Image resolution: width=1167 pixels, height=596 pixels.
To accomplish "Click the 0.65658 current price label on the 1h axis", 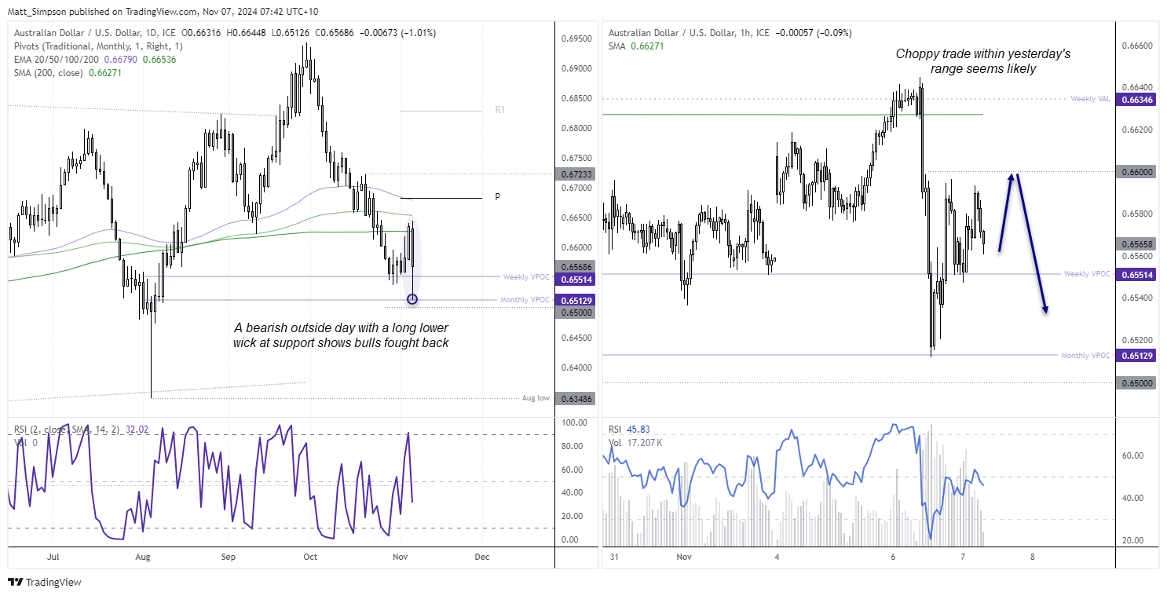I will tap(1136, 244).
